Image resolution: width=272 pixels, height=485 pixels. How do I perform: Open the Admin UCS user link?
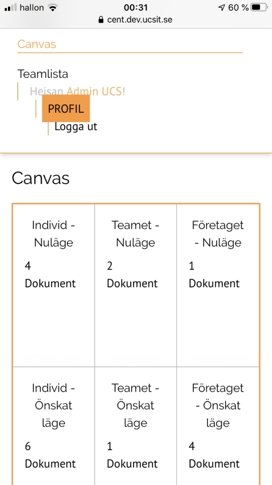pyautogui.click(x=94, y=91)
